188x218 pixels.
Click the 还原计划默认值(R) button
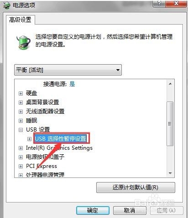pos(136,188)
